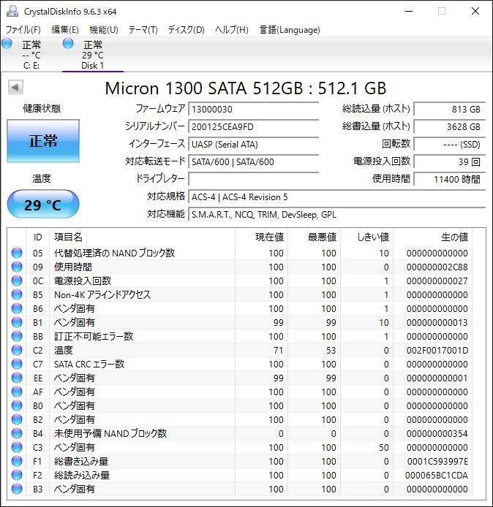Image resolution: width=493 pixels, height=507 pixels.
Task: Click status orb of row C2 温度
Action: click(17, 350)
